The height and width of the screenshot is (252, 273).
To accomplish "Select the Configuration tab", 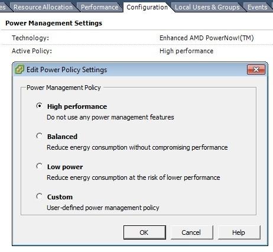I will [147, 7].
